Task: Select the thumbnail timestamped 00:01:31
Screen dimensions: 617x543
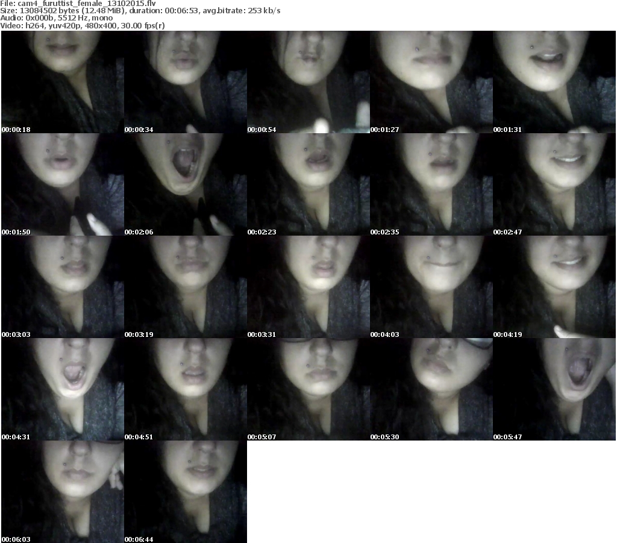Action: tap(554, 82)
